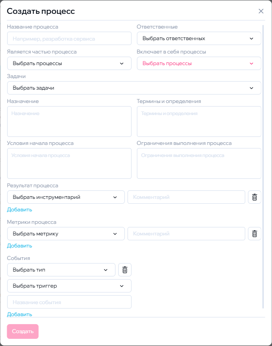The height and width of the screenshot is (346, 272).
Task: Focus the Название процесса input field
Action: (x=69, y=39)
